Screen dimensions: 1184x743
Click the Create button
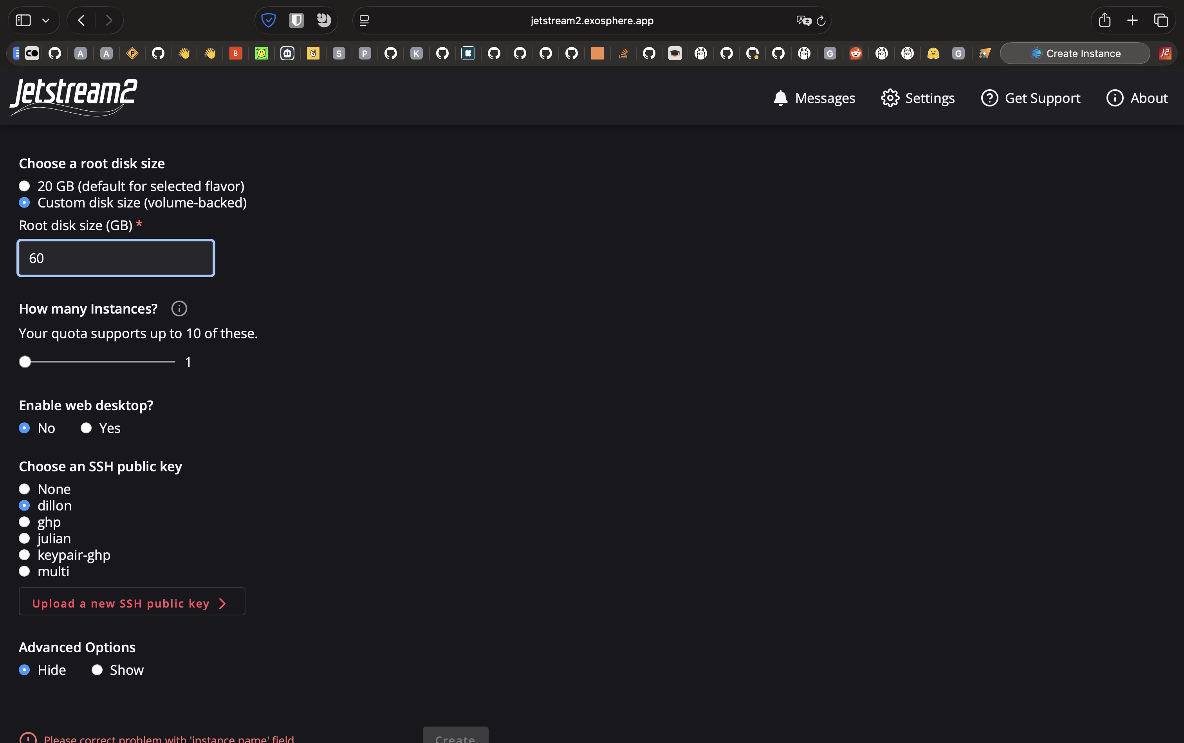456,735
